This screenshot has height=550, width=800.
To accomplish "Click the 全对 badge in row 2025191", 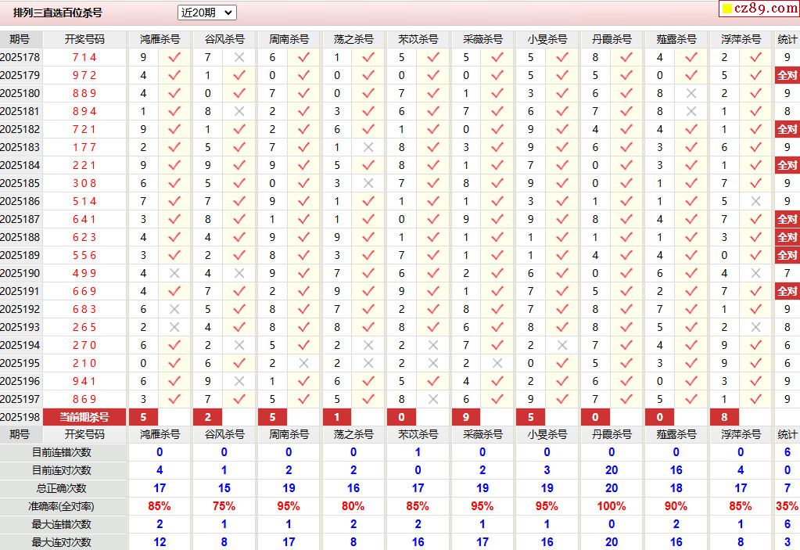I will coord(787,291).
